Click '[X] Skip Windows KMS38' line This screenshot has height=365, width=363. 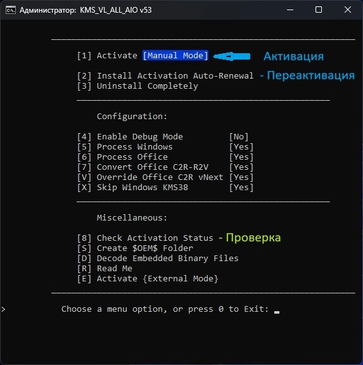pos(132,188)
